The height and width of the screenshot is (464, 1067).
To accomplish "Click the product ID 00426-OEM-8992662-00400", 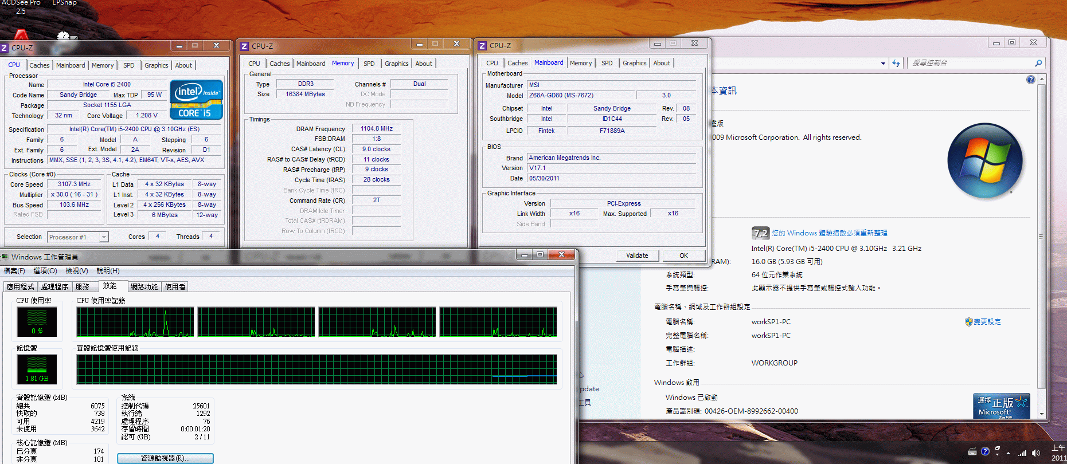I will click(751, 411).
